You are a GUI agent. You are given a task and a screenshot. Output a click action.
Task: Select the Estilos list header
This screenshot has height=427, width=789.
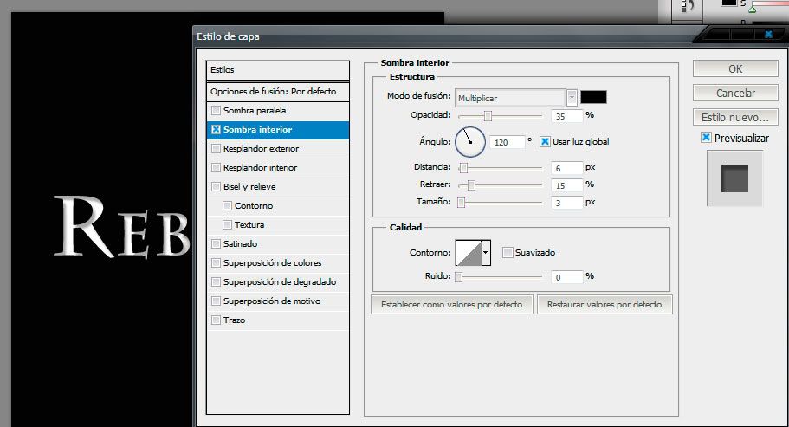278,70
